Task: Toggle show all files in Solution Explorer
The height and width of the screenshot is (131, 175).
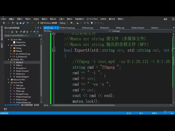Action: [27, 32]
